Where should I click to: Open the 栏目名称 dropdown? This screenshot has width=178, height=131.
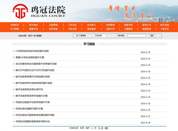[101, 36]
